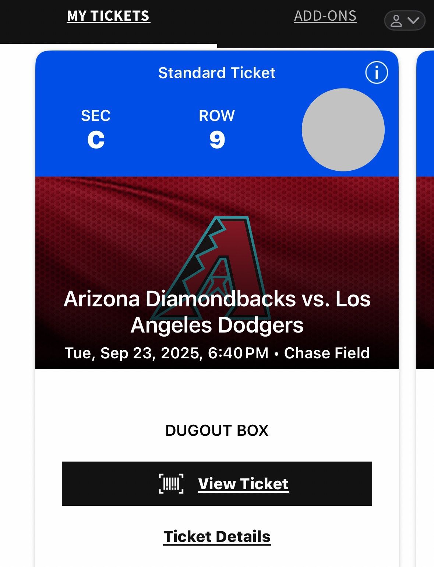Tap the game date and Chase Field line
Viewport: 434px width, 567px height.
(217, 353)
